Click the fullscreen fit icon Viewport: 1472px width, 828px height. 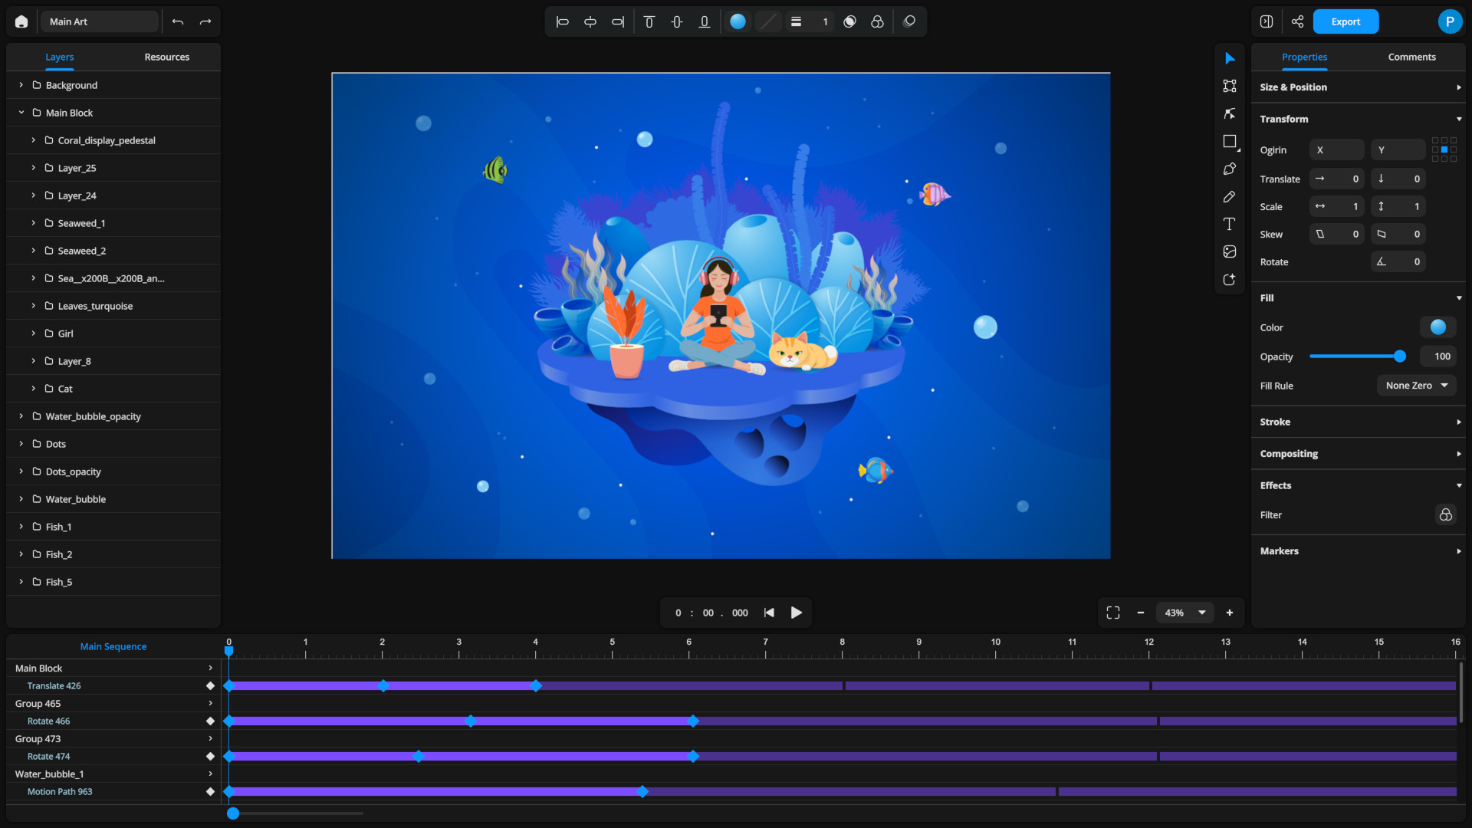(1113, 613)
